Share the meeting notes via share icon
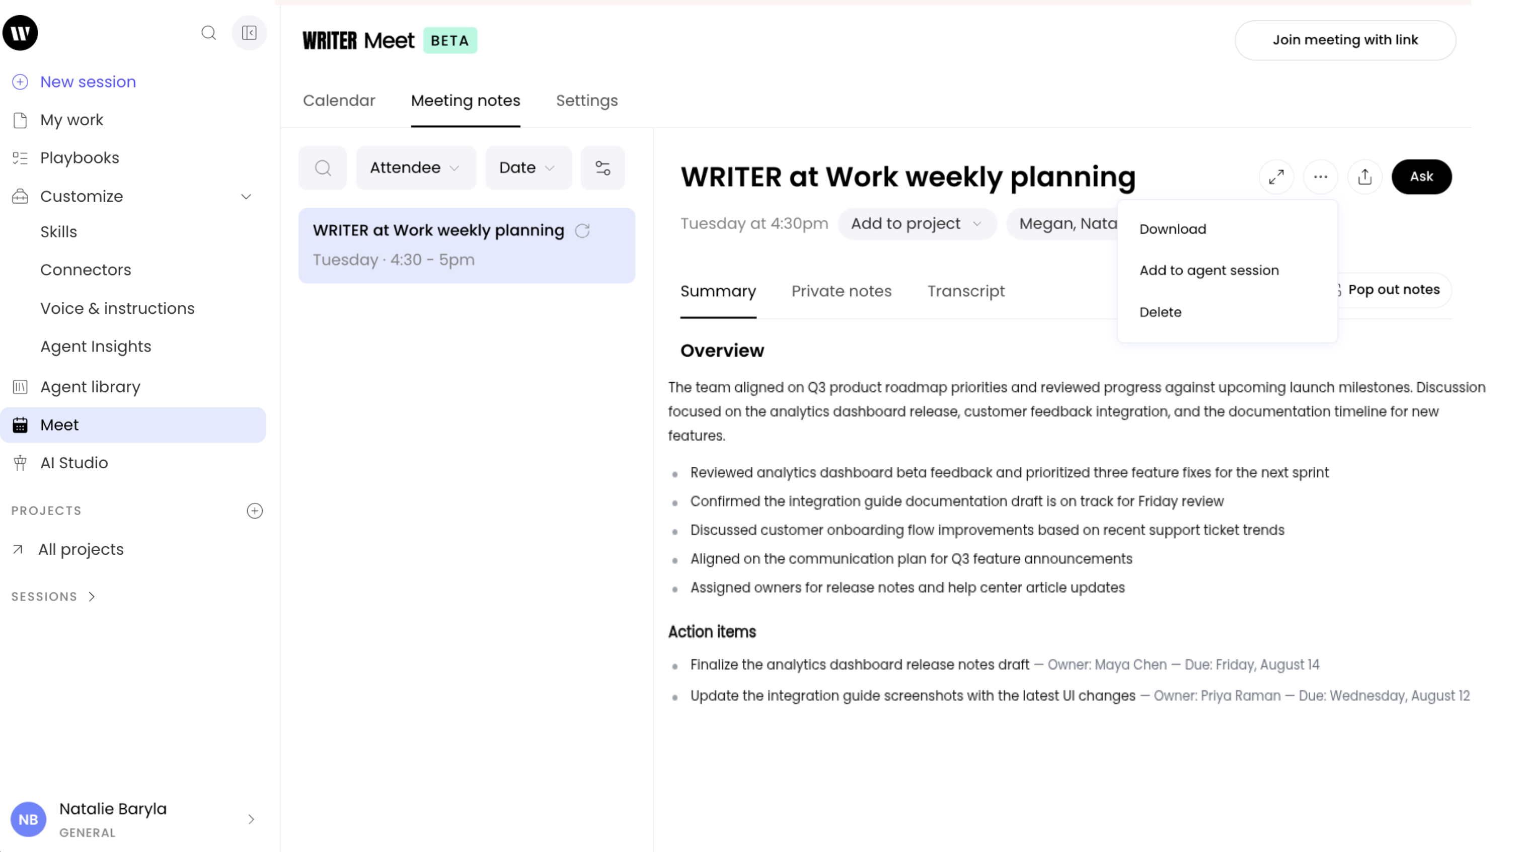The image size is (1519, 852). click(x=1365, y=177)
